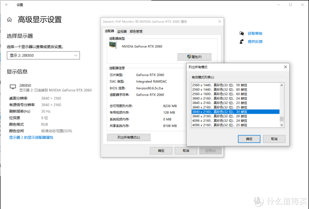This screenshot has height=209, width=309.
Task: Open adapter 属性(P) button
Action: point(194,57)
